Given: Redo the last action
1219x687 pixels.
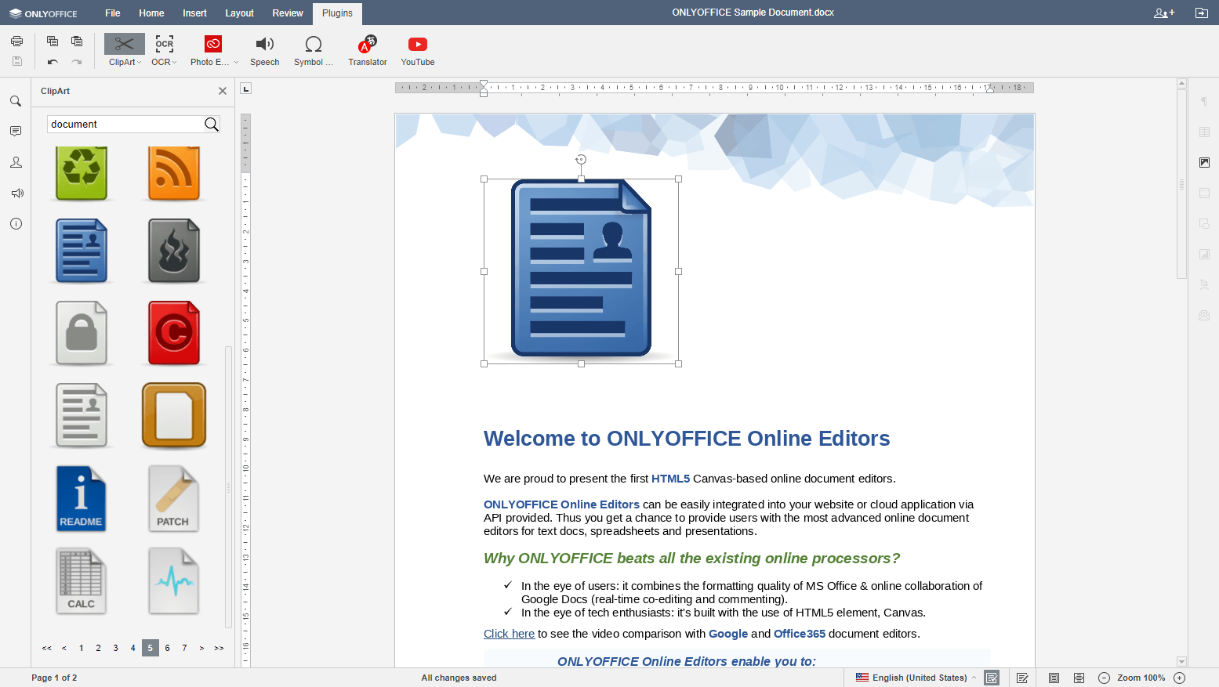Looking at the screenshot, I should pos(77,62).
